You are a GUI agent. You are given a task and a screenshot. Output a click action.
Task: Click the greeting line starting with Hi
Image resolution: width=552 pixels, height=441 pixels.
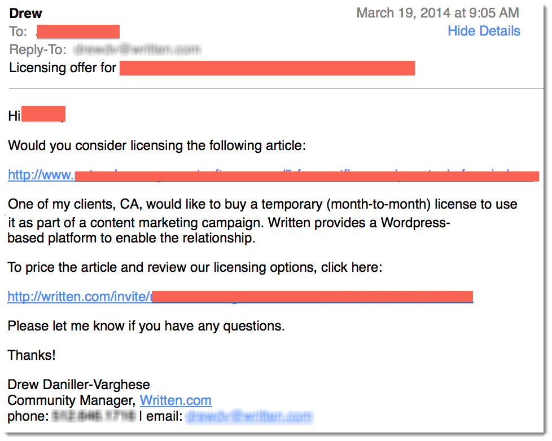(37, 115)
